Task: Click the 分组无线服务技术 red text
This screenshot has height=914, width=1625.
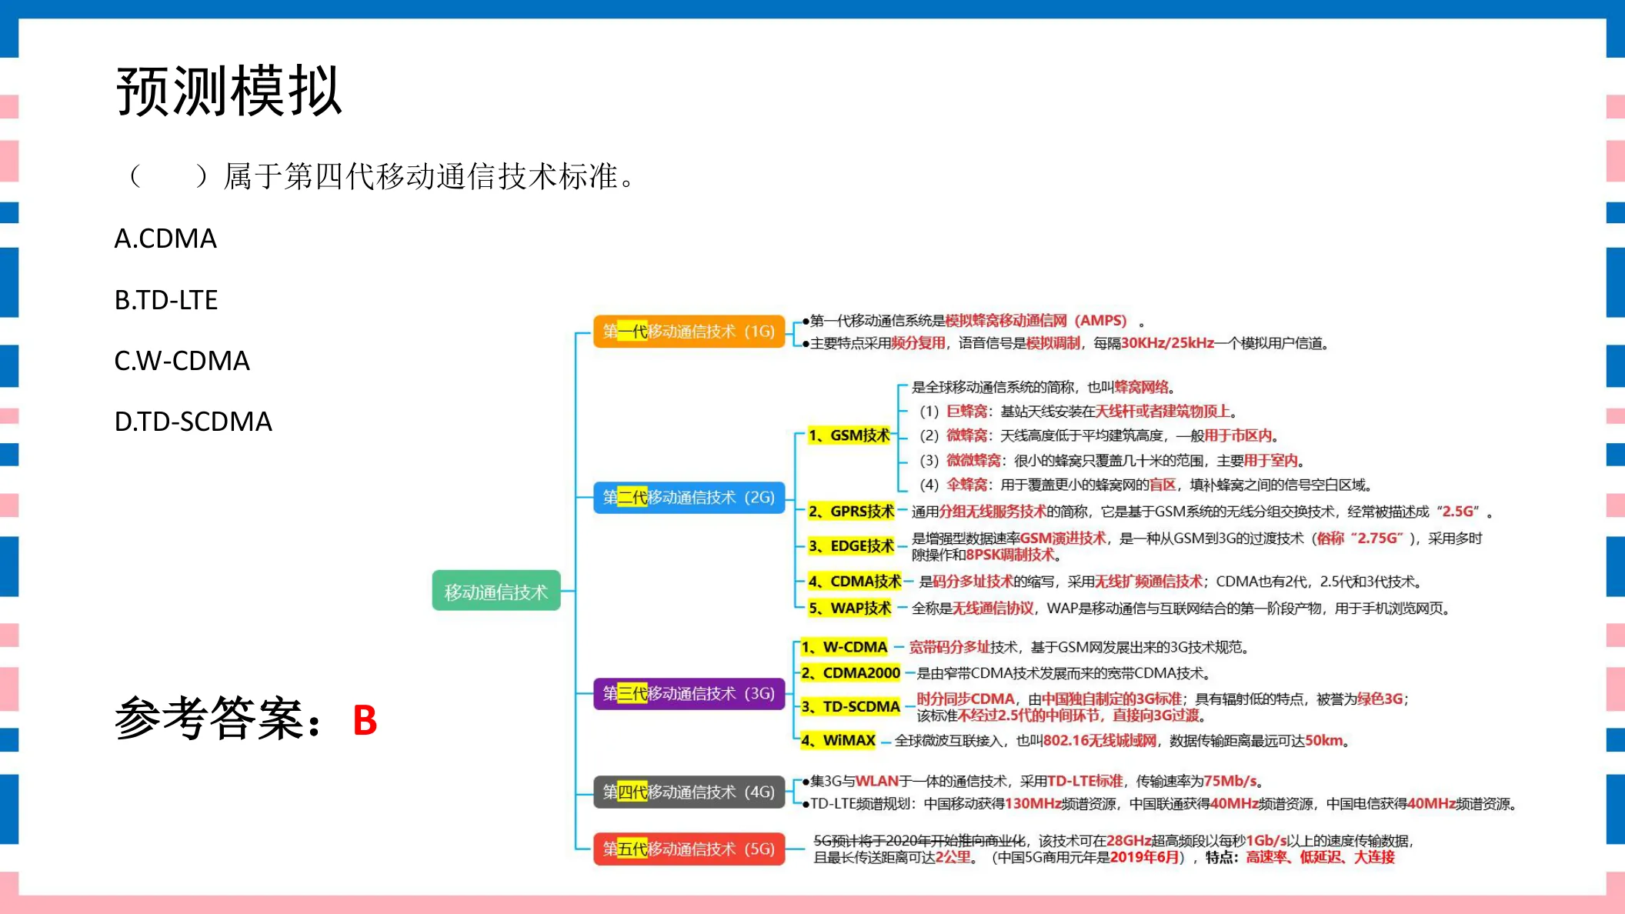Action: pos(993,512)
